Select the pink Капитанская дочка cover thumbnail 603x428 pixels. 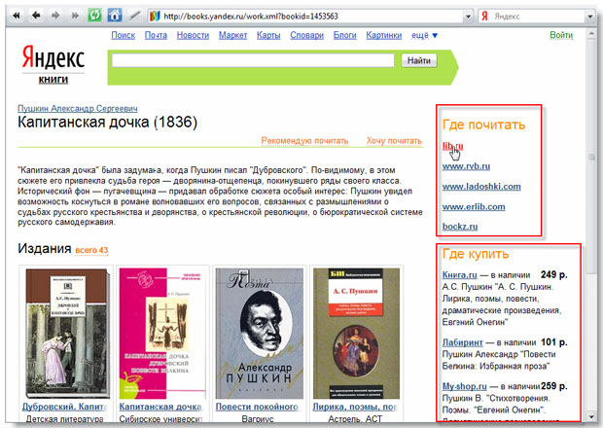[162, 334]
